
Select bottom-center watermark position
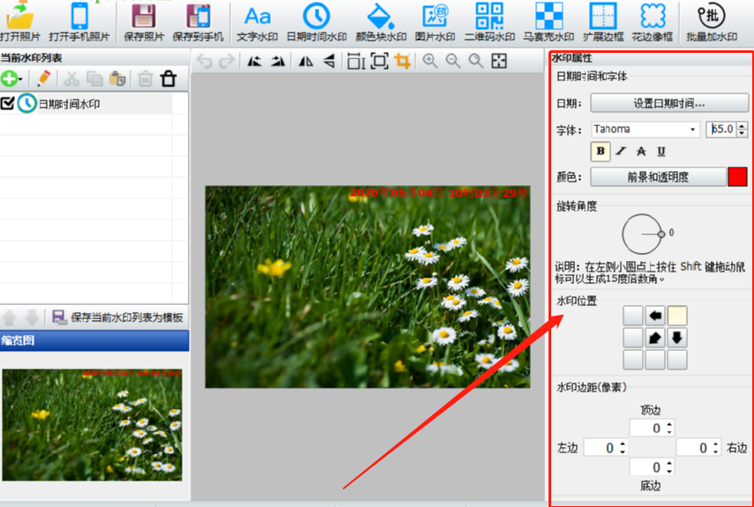click(x=655, y=360)
